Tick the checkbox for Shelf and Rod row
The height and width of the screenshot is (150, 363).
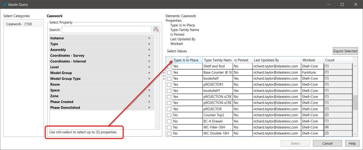(x=169, y=66)
